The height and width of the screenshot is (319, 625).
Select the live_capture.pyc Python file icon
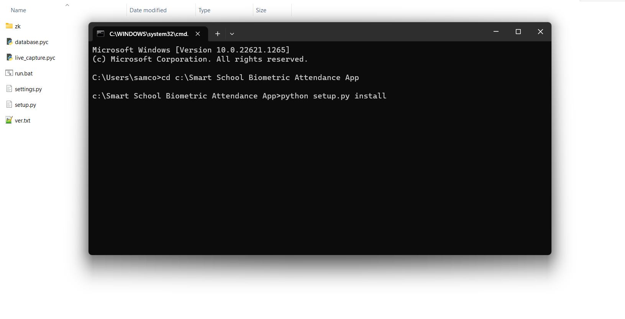pos(9,57)
